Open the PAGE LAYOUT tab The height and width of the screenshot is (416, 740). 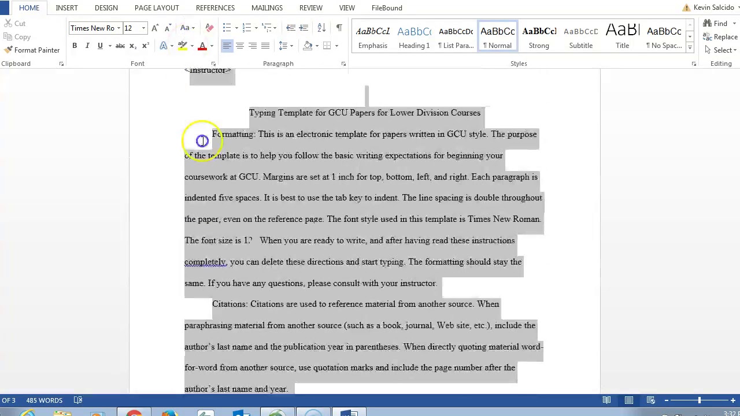(x=157, y=8)
